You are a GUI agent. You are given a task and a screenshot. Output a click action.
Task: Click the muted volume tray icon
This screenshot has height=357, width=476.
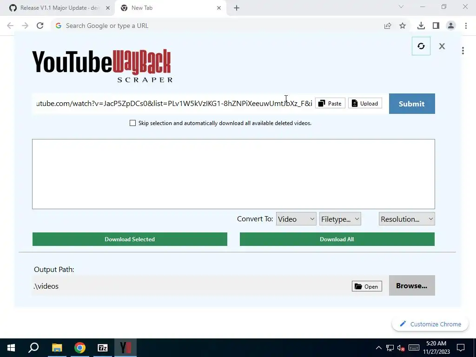point(401,348)
